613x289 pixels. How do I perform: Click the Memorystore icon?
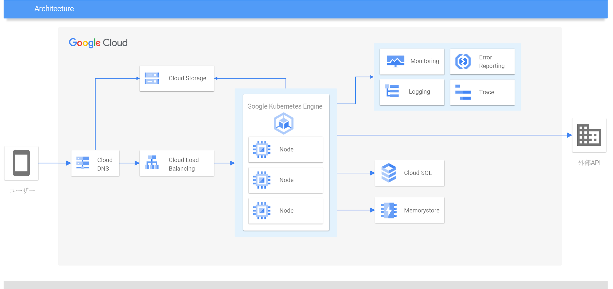(x=389, y=210)
